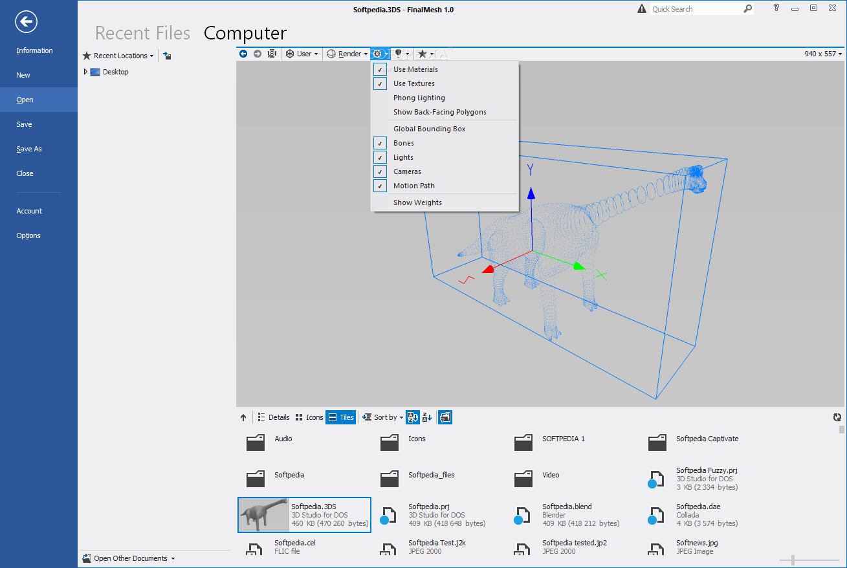
Task: Click the Video folder icon
Action: (x=523, y=479)
